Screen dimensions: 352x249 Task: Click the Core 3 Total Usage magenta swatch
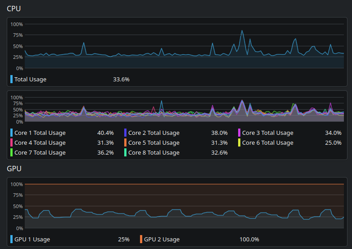(x=239, y=133)
